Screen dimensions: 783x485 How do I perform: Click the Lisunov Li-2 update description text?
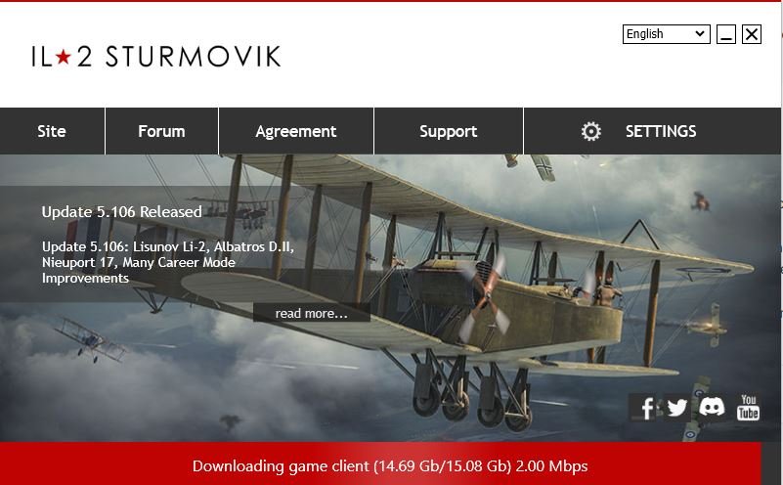(x=168, y=262)
